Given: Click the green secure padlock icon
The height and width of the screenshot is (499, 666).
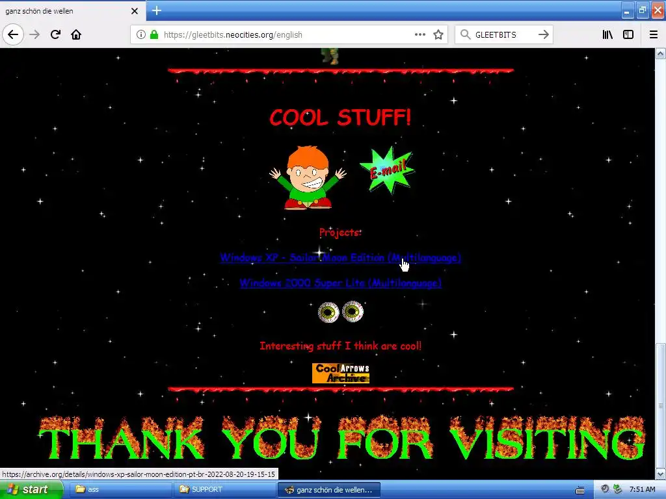Looking at the screenshot, I should 153,34.
